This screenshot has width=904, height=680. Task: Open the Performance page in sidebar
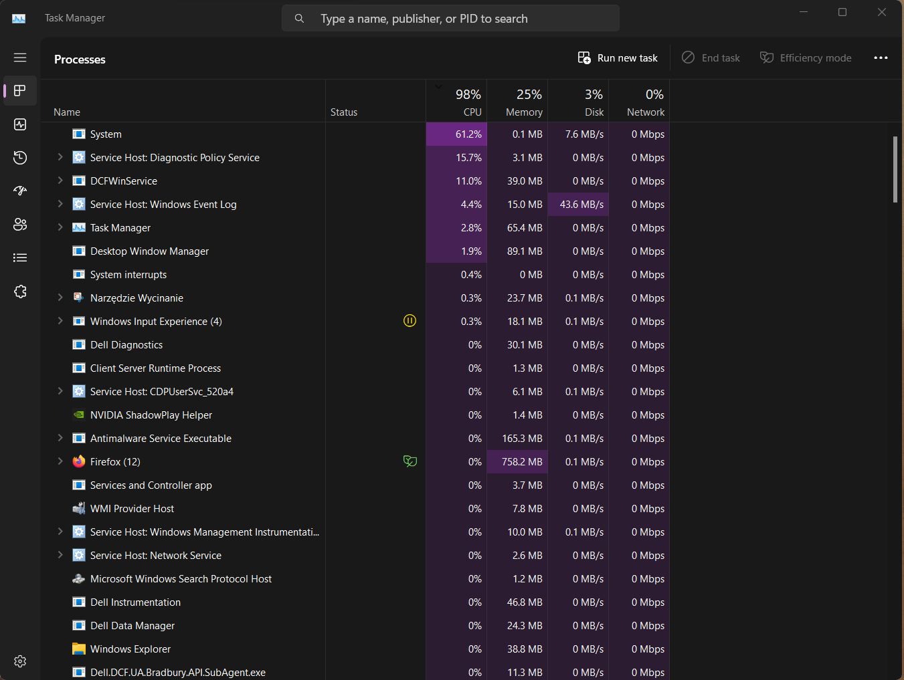tap(20, 124)
